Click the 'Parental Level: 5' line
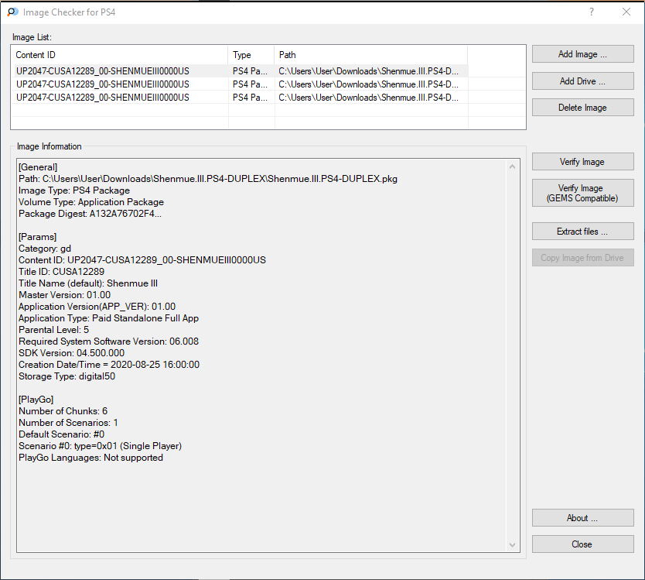 53,330
